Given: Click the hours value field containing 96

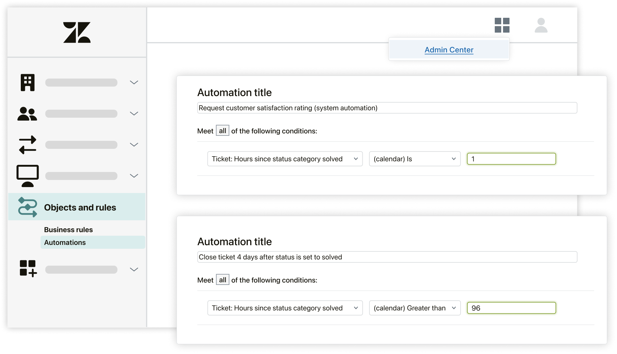Looking at the screenshot, I should [511, 308].
